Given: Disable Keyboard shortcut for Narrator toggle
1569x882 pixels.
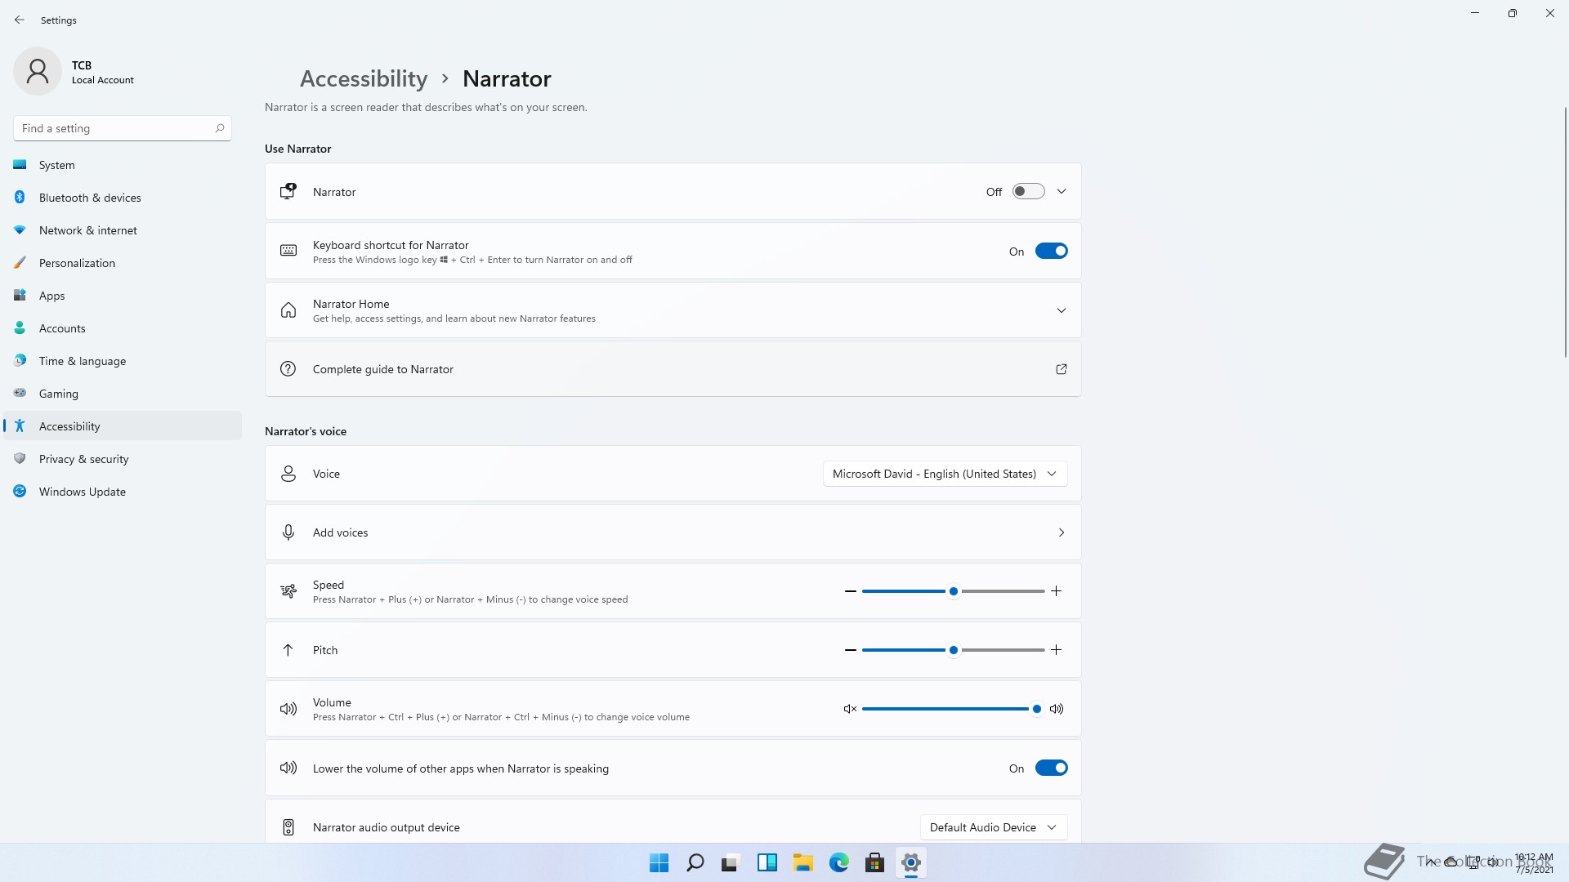Looking at the screenshot, I should coord(1051,252).
